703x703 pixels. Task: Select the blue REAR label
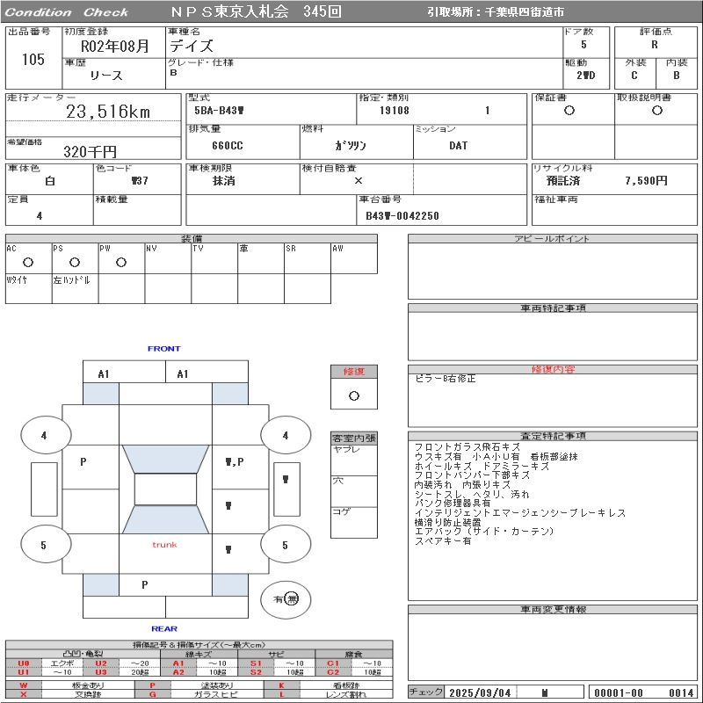coord(164,628)
